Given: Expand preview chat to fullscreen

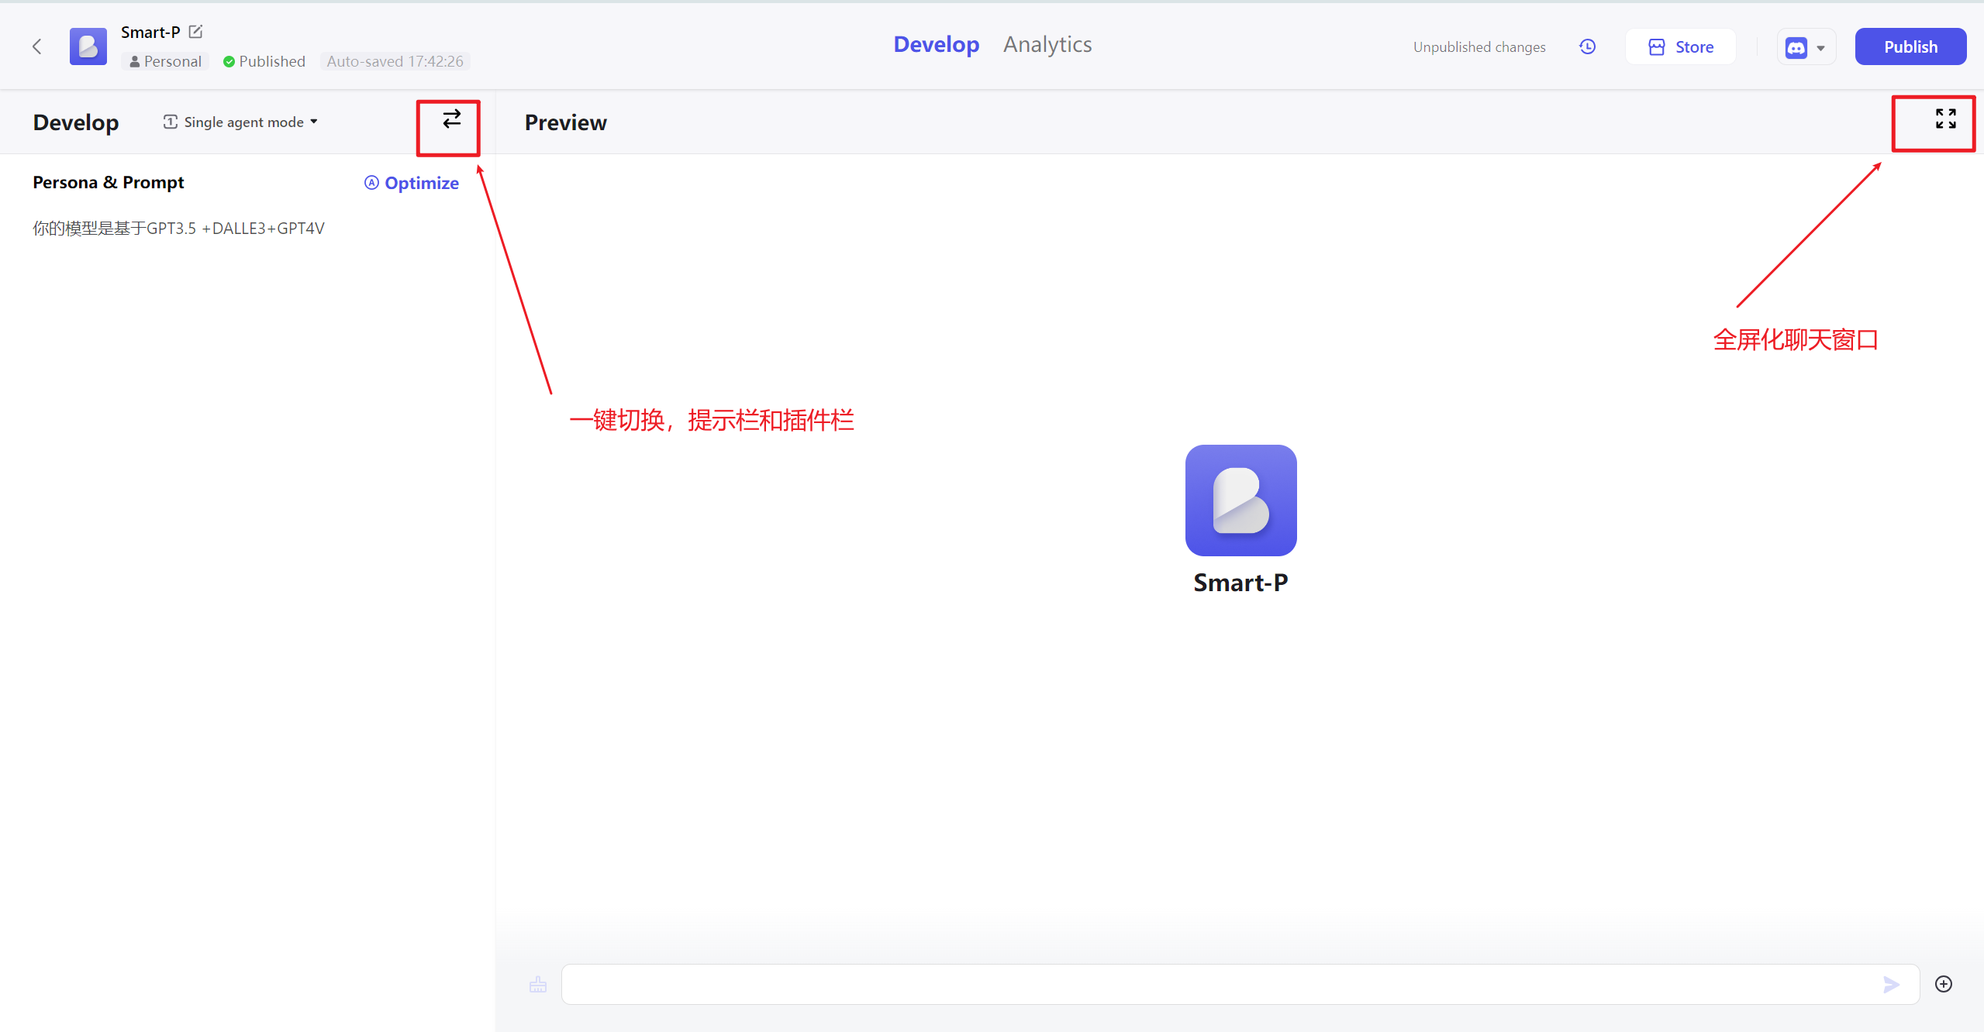Looking at the screenshot, I should 1945,119.
